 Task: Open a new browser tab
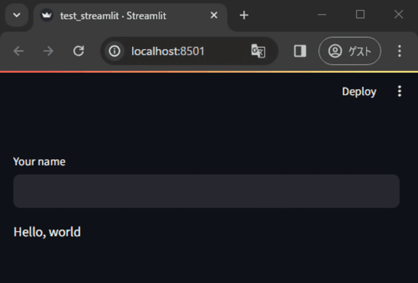click(x=244, y=15)
